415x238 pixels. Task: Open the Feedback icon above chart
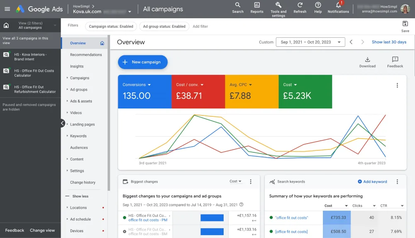pos(395,62)
